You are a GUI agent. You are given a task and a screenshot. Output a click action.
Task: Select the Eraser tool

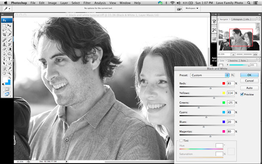pyautogui.click(x=4, y=49)
